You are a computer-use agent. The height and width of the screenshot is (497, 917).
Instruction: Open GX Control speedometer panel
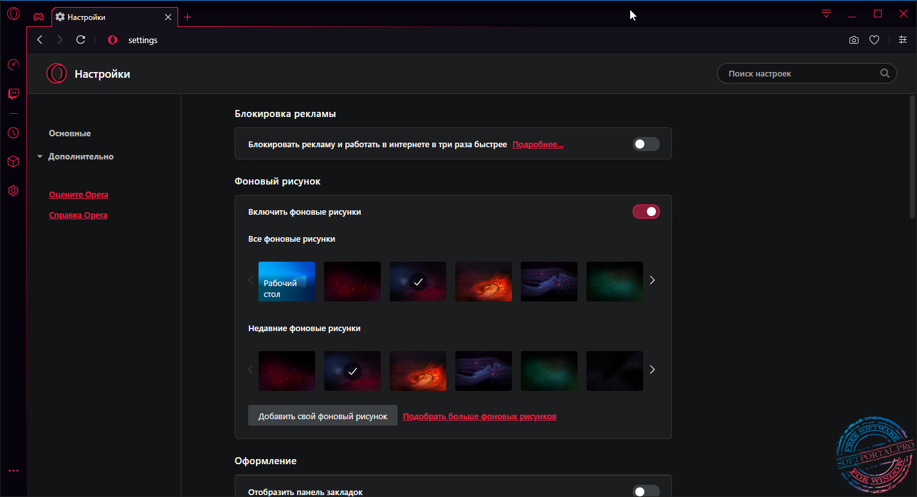click(x=14, y=64)
